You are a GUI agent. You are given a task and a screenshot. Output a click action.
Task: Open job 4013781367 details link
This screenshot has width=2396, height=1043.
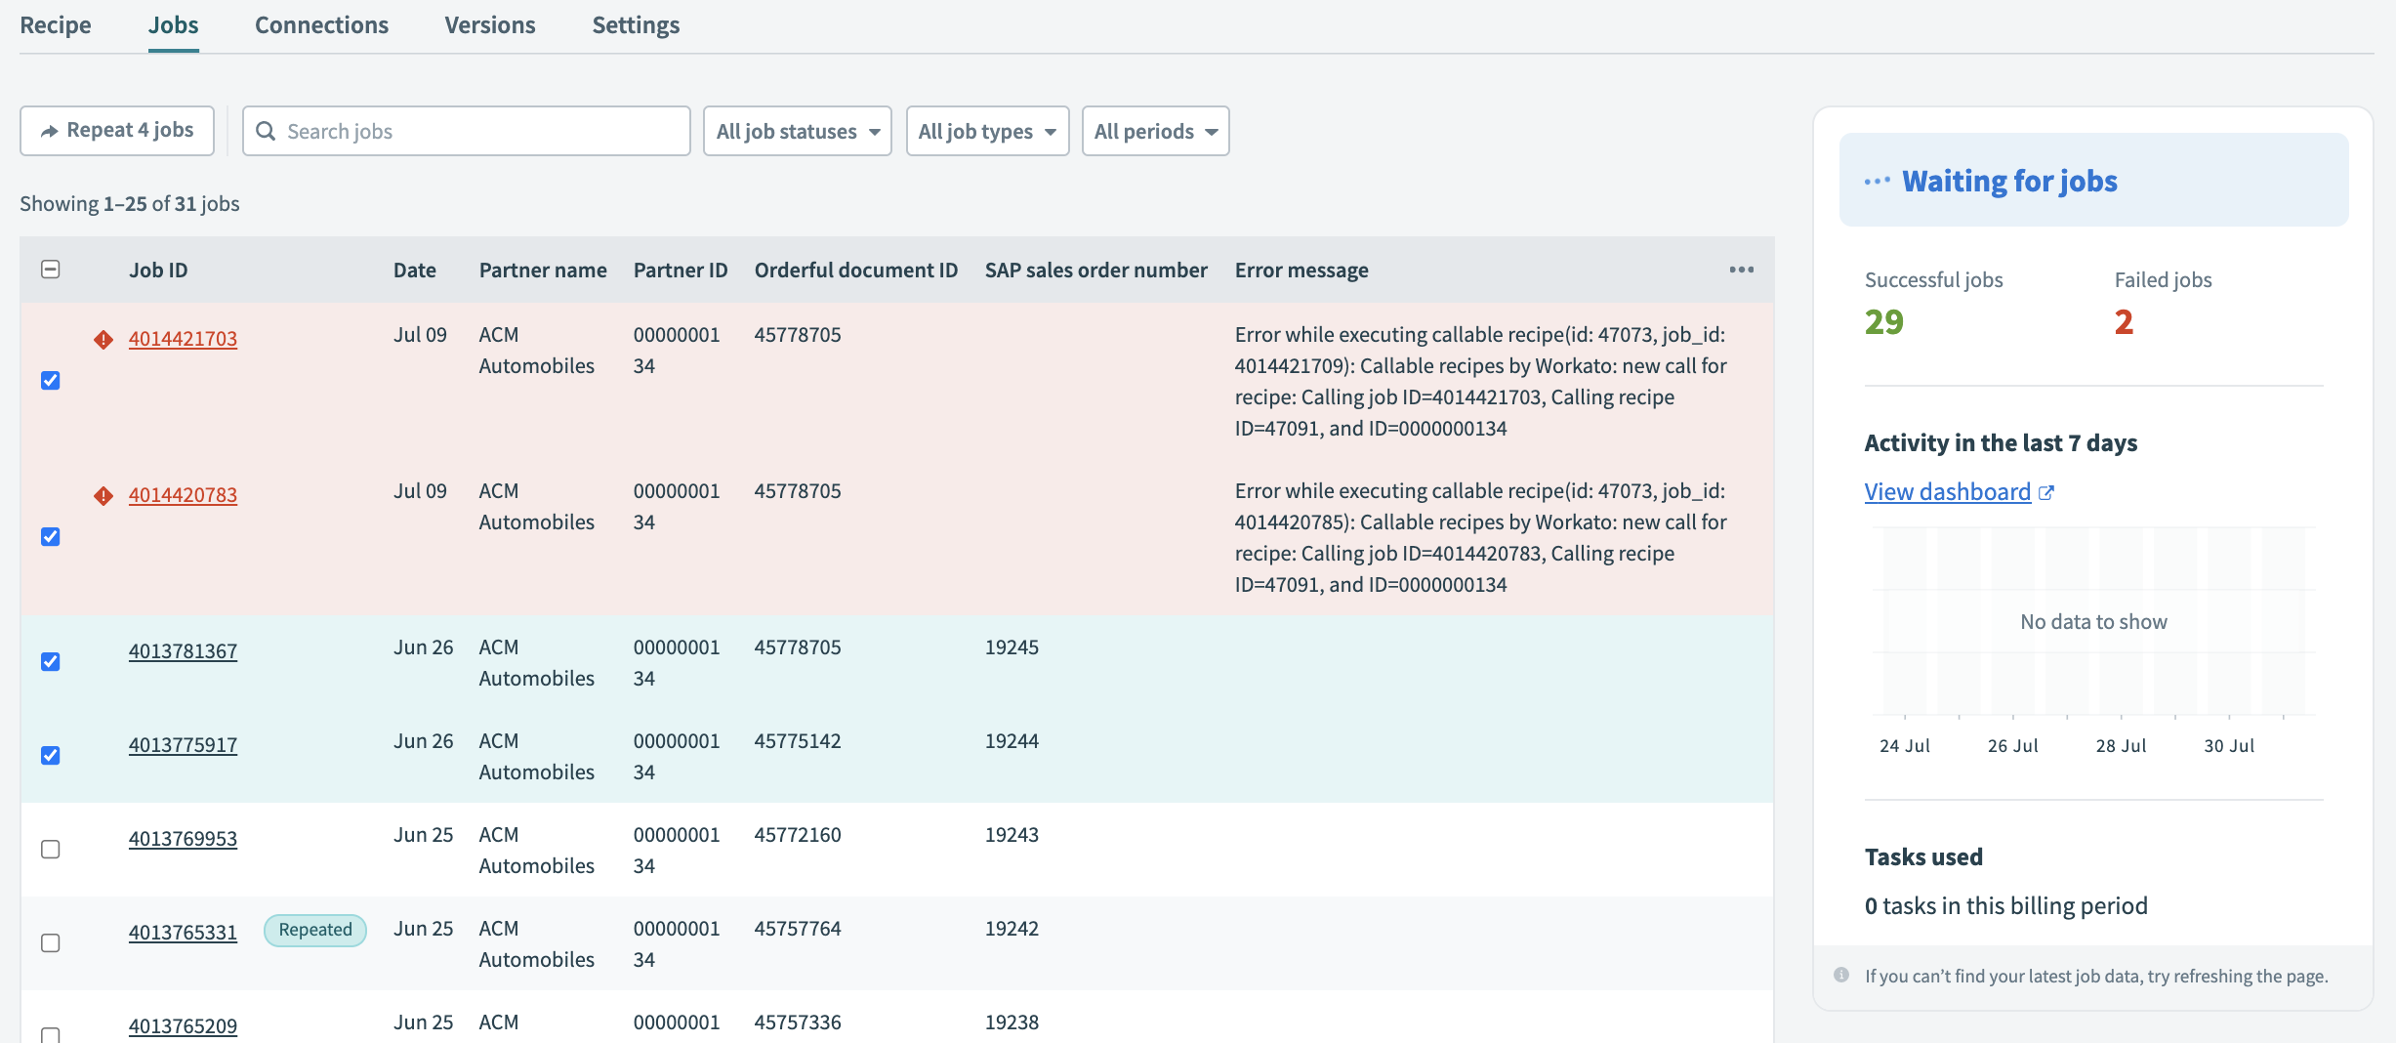183,651
